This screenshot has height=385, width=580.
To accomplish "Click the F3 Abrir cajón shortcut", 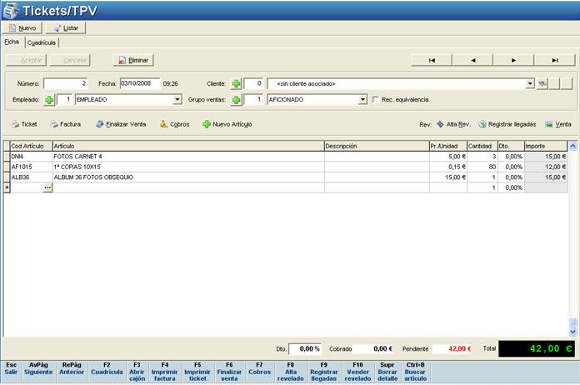I will [x=137, y=372].
